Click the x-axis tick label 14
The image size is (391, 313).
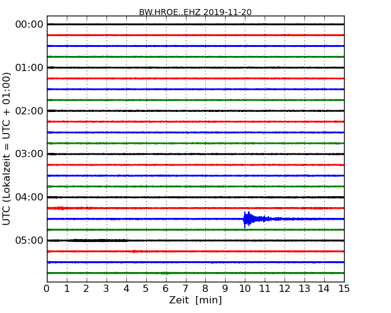(324, 289)
